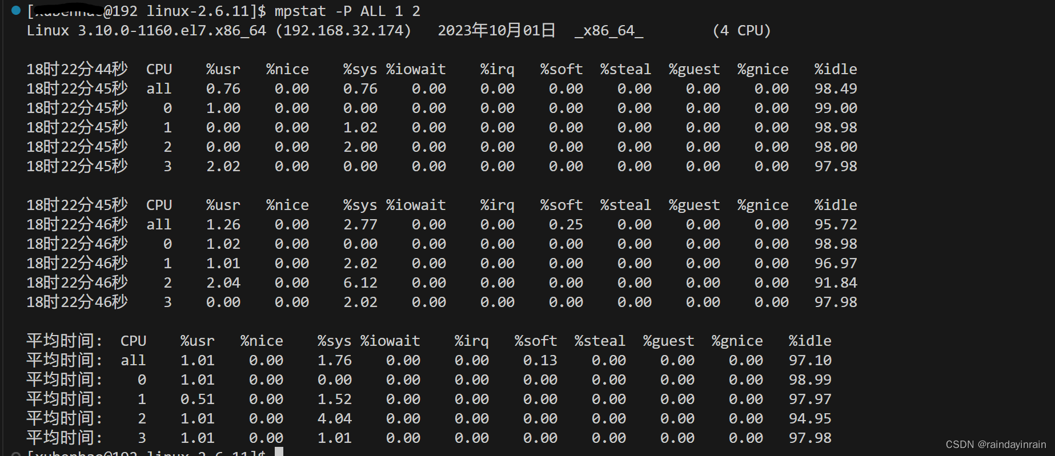Select kernel version 'Linux 3.10.0-1160.el7.x86_64'
This screenshot has width=1055, height=456.
point(146,30)
